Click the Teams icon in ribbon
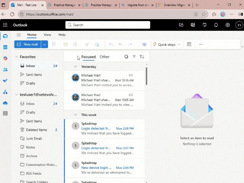 [144, 44]
